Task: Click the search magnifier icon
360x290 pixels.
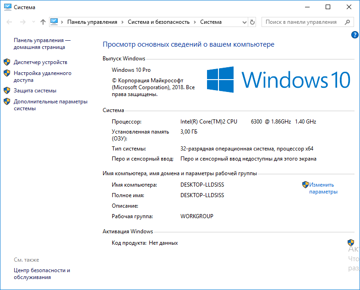Action: (347, 22)
